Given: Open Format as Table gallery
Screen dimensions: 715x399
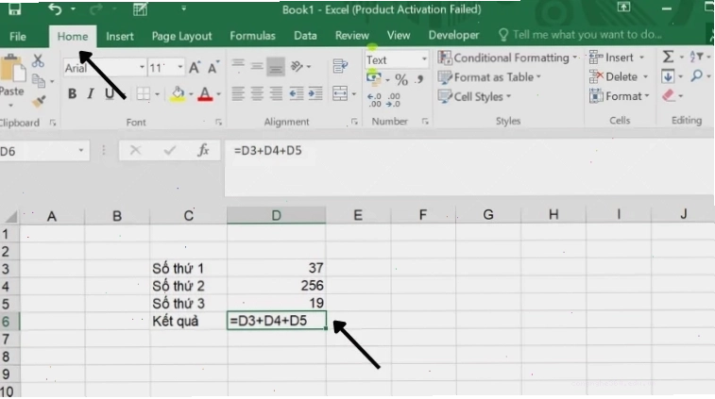Looking at the screenshot, I should pos(489,77).
